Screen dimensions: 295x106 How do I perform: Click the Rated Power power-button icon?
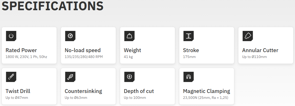pos(11,36)
